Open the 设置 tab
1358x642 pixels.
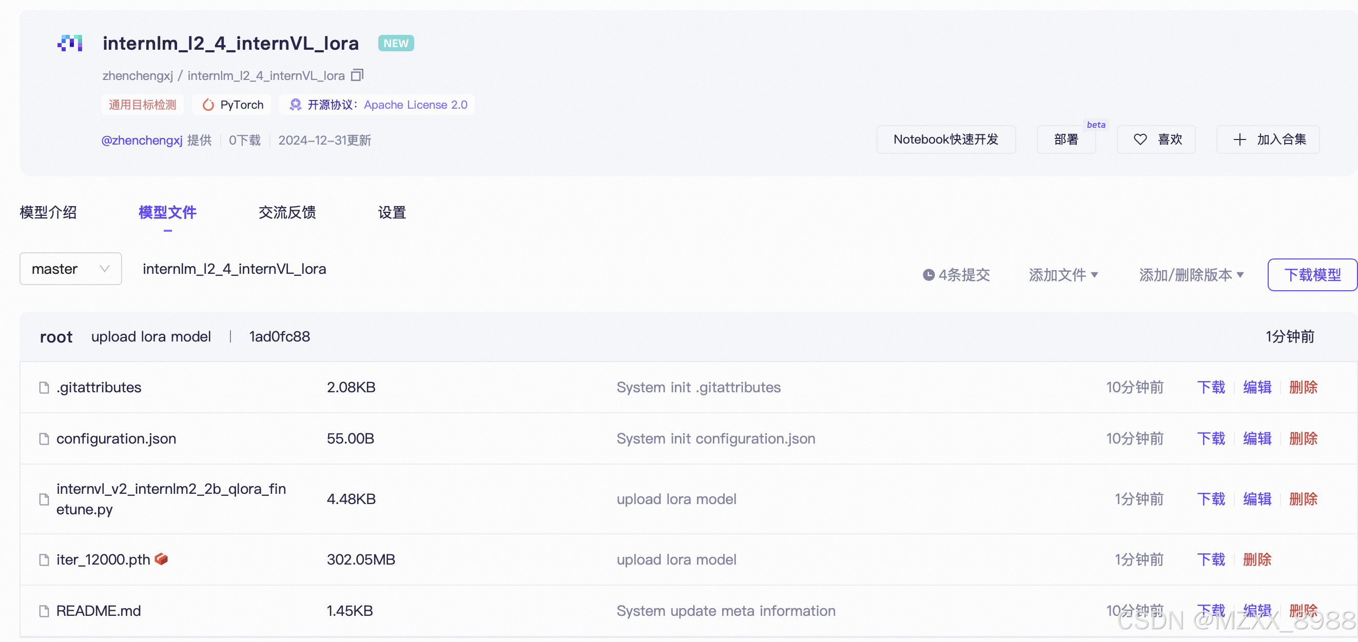[392, 212]
